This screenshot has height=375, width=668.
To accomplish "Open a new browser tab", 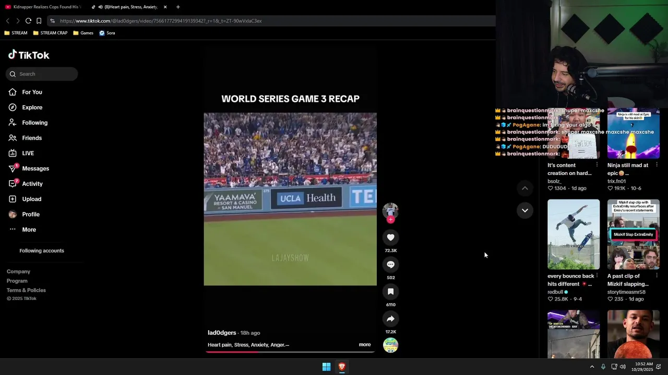I will (178, 7).
